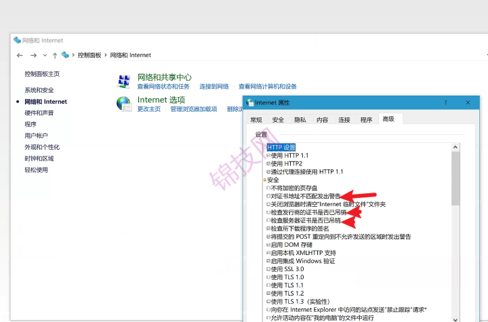Expand chevron after control panel icon in address bar
Viewport: 488px width, 322px height.
[73, 55]
